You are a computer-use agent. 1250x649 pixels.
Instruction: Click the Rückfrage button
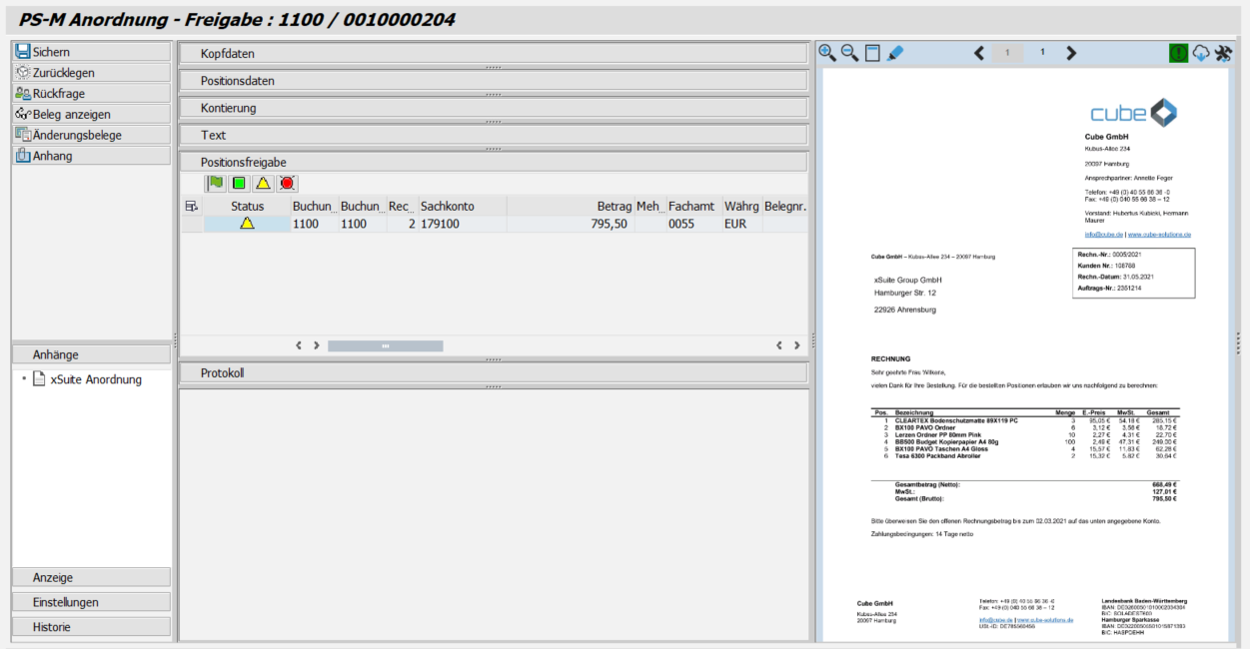91,93
